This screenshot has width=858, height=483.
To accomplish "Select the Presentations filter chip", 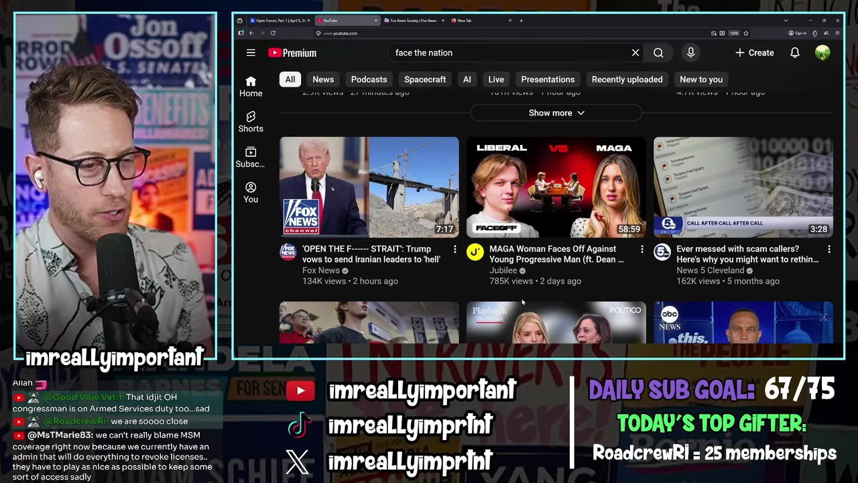I will point(548,79).
